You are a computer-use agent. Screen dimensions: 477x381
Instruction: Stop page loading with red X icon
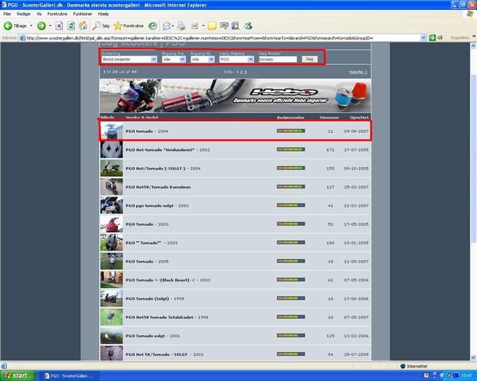pyautogui.click(x=59, y=26)
